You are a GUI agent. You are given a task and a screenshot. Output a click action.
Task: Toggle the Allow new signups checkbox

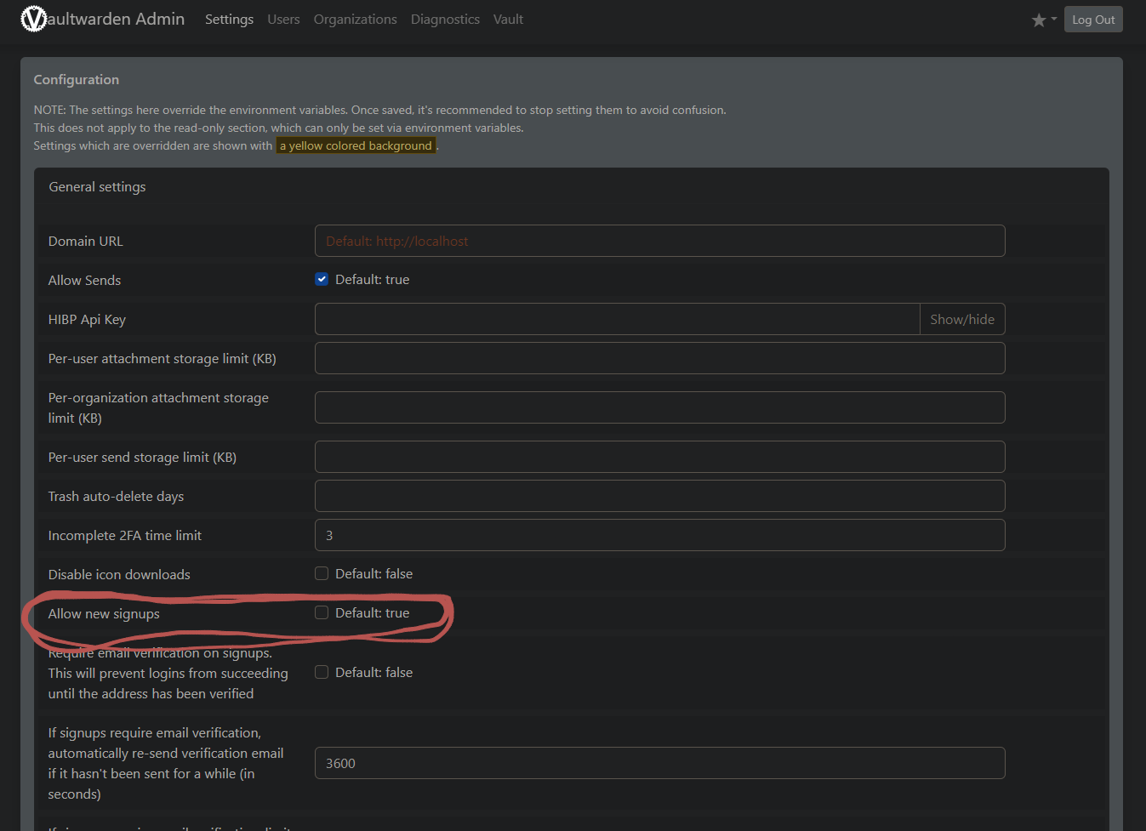click(x=322, y=613)
